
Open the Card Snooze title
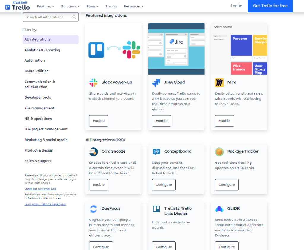coord(113,151)
